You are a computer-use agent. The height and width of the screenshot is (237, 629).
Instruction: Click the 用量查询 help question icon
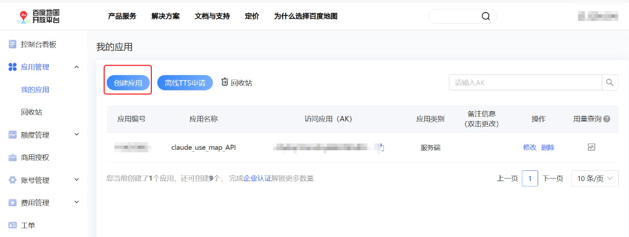coord(607,119)
